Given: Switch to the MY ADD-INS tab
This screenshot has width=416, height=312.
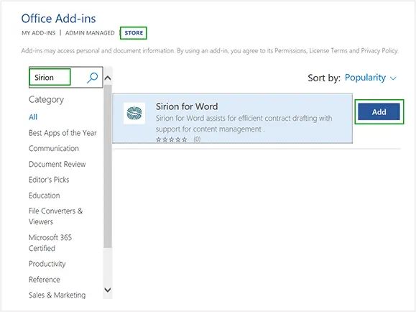Looking at the screenshot, I should [39, 33].
